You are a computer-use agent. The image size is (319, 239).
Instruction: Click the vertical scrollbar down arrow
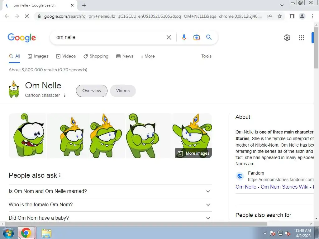[316, 218]
